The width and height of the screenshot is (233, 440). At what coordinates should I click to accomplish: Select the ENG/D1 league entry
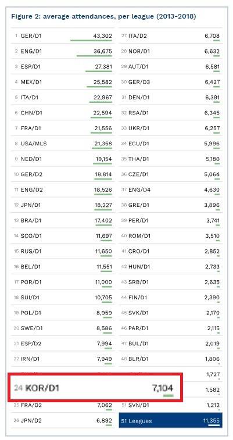click(63, 51)
